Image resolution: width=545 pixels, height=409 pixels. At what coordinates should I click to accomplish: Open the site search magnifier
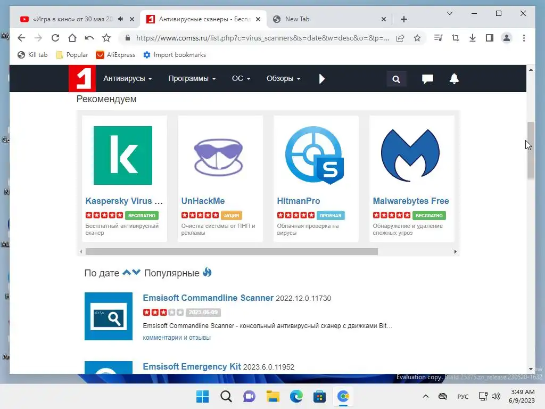pos(396,79)
